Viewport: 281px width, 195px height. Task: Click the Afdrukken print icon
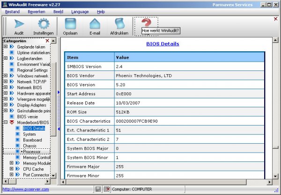click(x=119, y=24)
